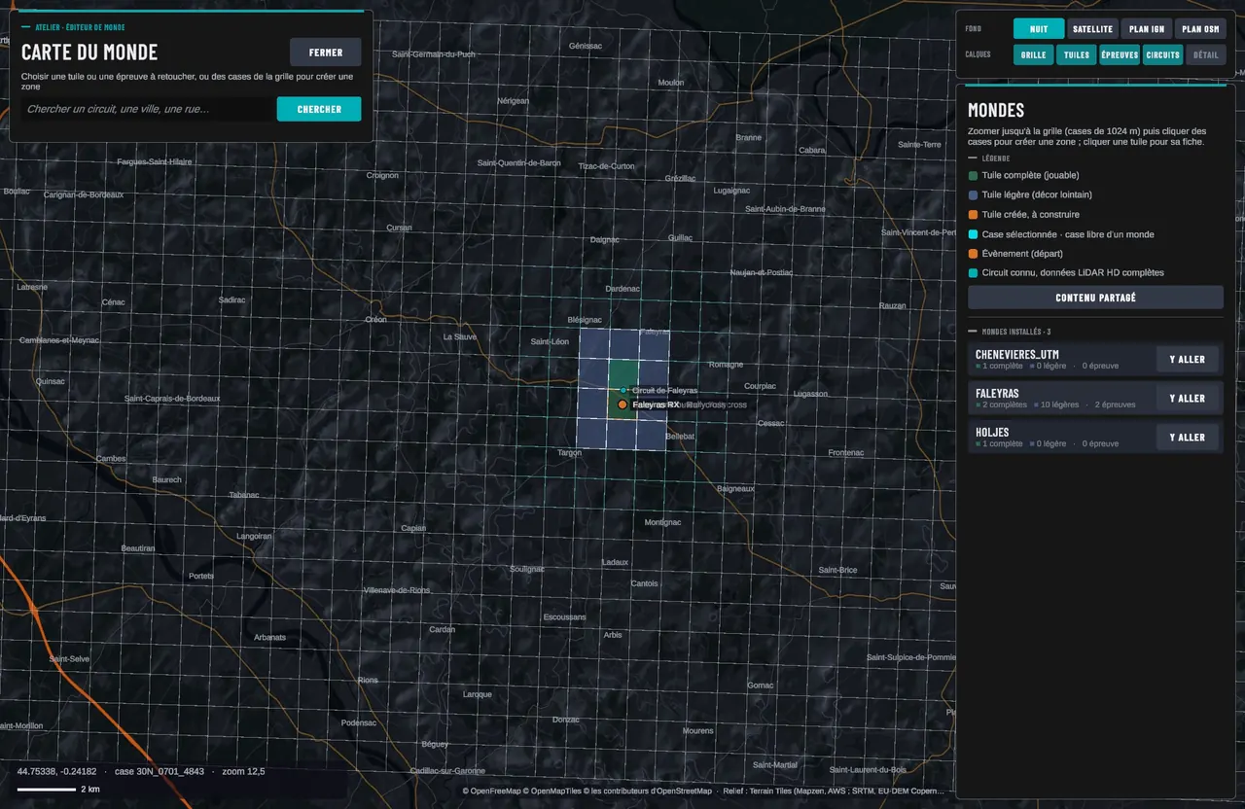Click the Targon town label on the map

coord(569,453)
